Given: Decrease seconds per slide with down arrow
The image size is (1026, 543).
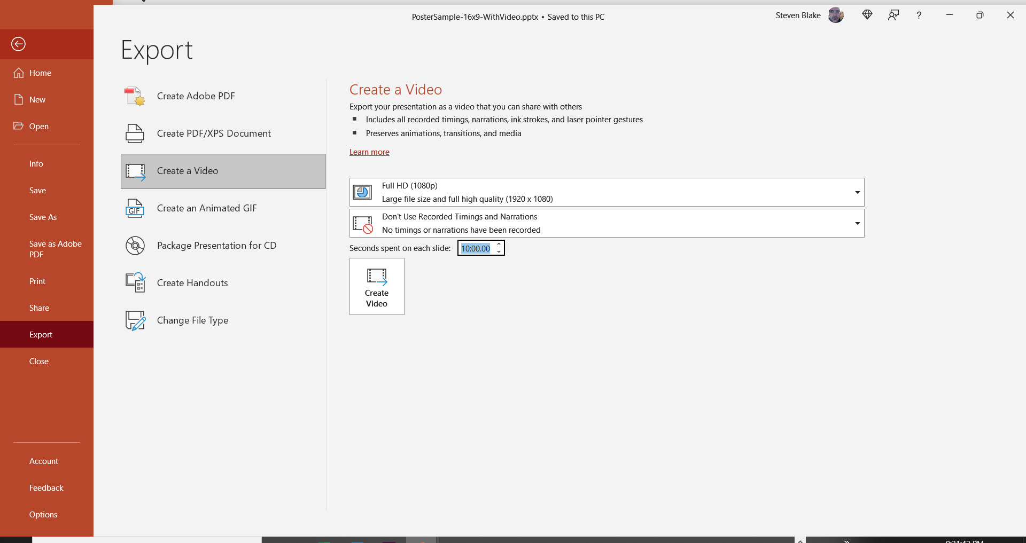Looking at the screenshot, I should [499, 251].
